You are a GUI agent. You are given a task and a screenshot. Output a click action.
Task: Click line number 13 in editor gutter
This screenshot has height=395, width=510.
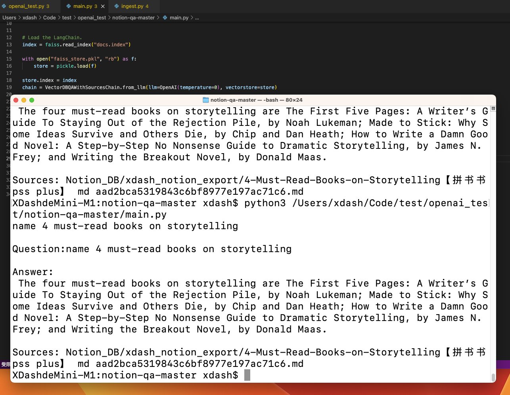[9, 45]
